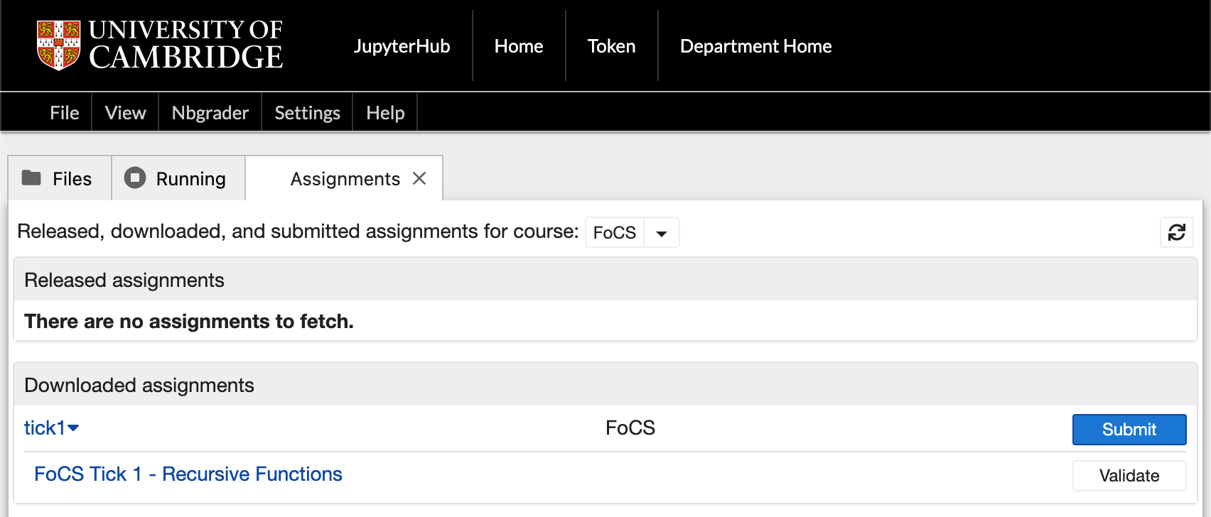Open FoCS Tick 1 - Recursive Functions notebook
Viewport: 1211px width, 517px height.
(x=188, y=474)
